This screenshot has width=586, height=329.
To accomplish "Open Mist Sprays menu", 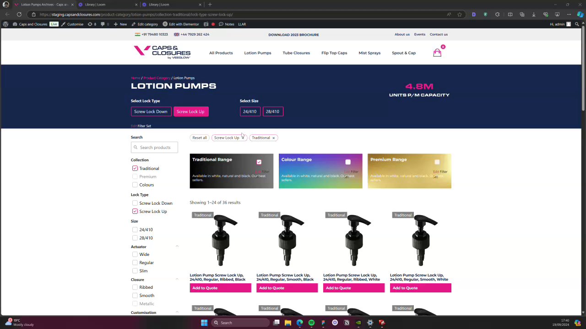I will click(369, 53).
